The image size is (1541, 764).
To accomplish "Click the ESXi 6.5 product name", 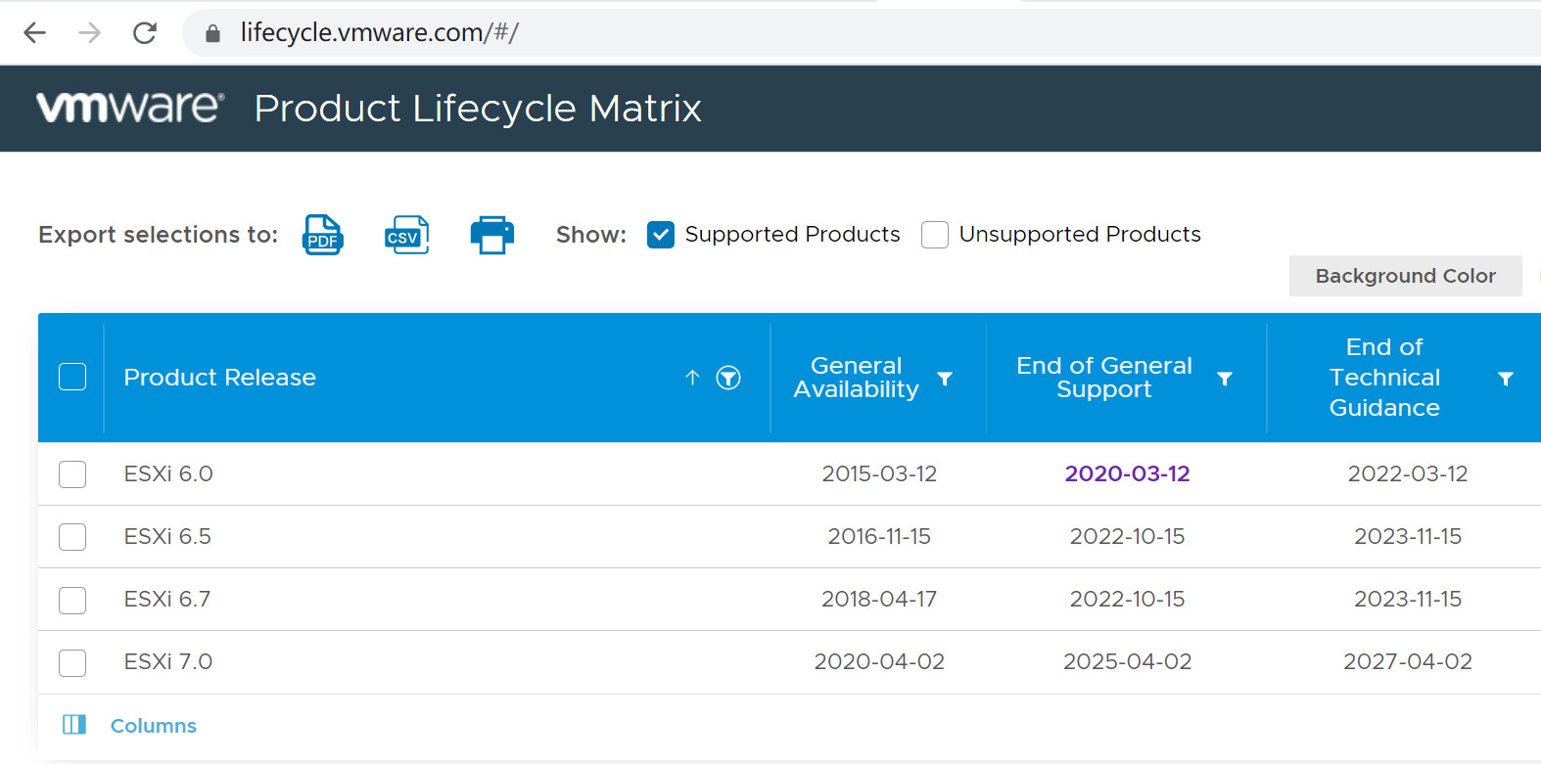I will [167, 536].
